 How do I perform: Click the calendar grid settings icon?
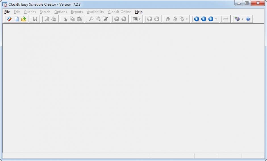coord(182,19)
